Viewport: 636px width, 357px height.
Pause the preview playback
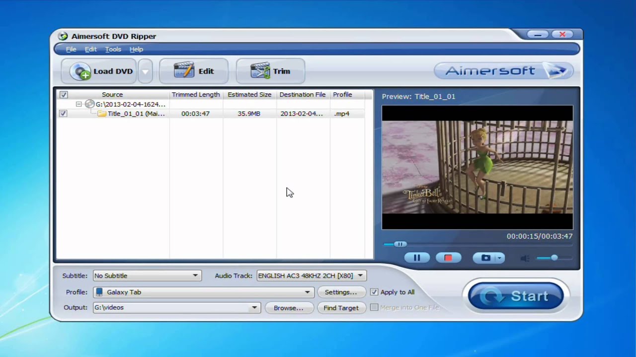pyautogui.click(x=417, y=258)
